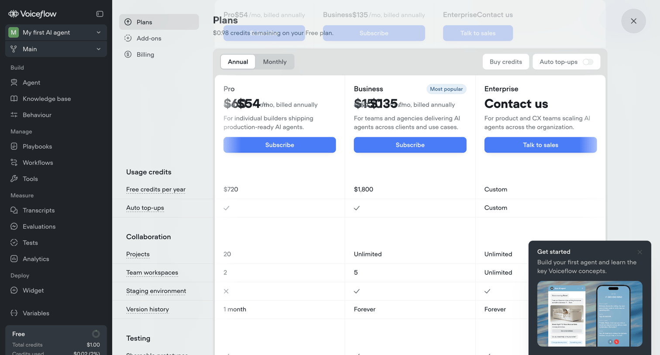
Task: Click the Pro $720 credits value
Action: pyautogui.click(x=231, y=189)
